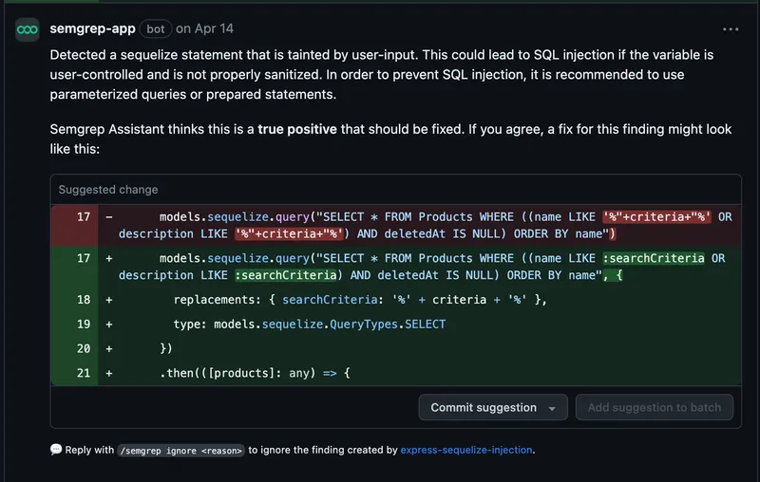Click the bot label badge
The height and width of the screenshot is (482, 760).
click(x=156, y=29)
